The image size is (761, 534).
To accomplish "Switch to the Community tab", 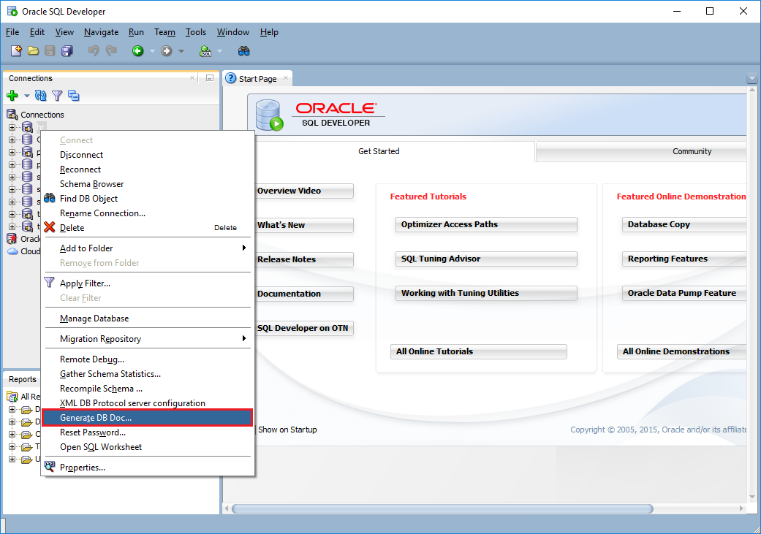I will click(x=692, y=151).
